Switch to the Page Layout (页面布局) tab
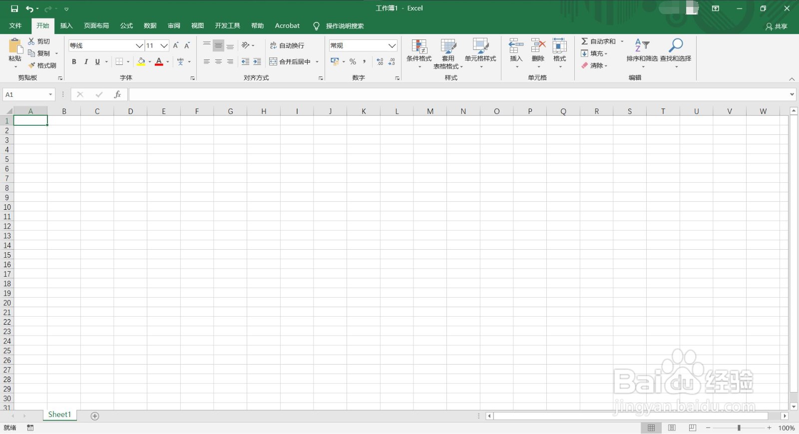Viewport: 799px width, 434px height. [96, 25]
